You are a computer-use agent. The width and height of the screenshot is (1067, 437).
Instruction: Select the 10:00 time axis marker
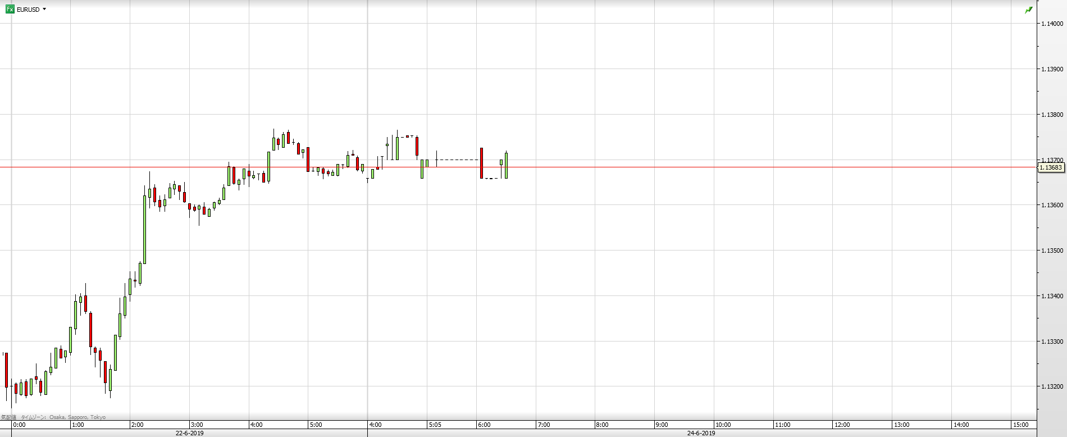(x=723, y=425)
